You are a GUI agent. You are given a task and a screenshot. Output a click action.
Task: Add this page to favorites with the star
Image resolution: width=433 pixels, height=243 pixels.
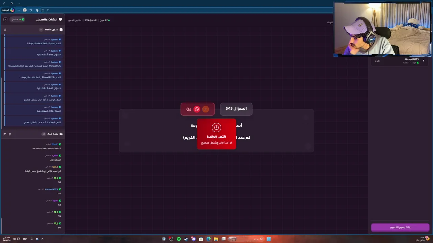pyautogui.click(x=43, y=10)
